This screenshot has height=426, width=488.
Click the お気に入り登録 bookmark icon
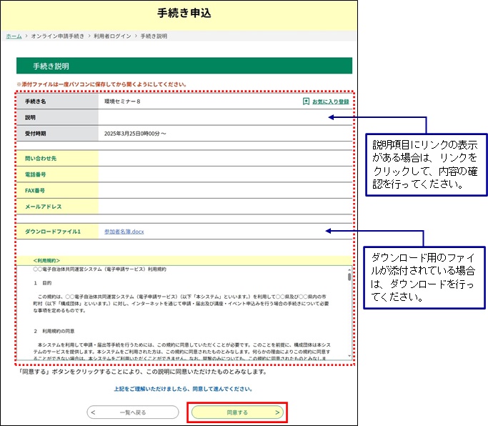[306, 102]
